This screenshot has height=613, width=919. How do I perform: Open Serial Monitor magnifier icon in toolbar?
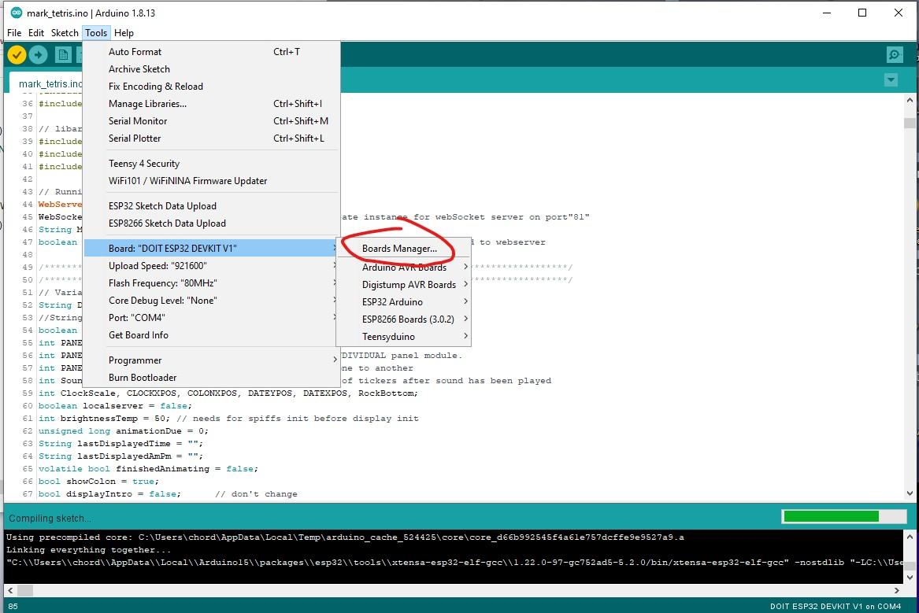(x=895, y=55)
